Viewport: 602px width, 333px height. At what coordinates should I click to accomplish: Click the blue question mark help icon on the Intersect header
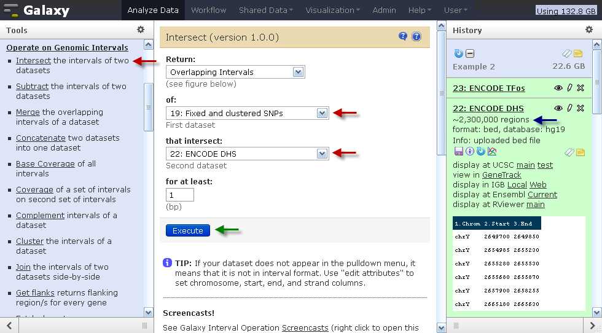point(416,36)
